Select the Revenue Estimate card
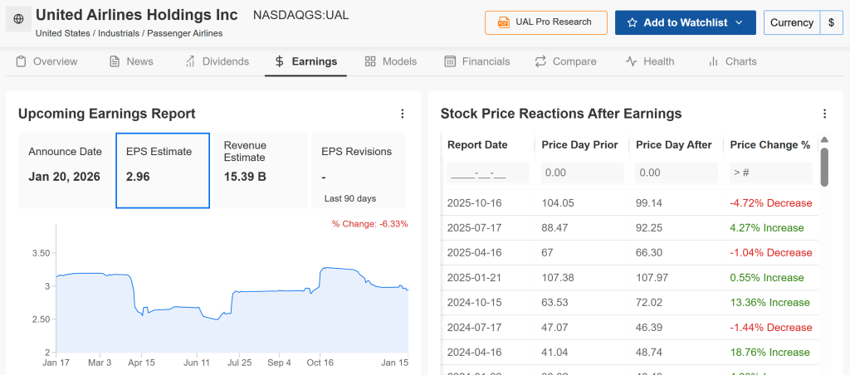This screenshot has height=375, width=850. tap(261, 170)
